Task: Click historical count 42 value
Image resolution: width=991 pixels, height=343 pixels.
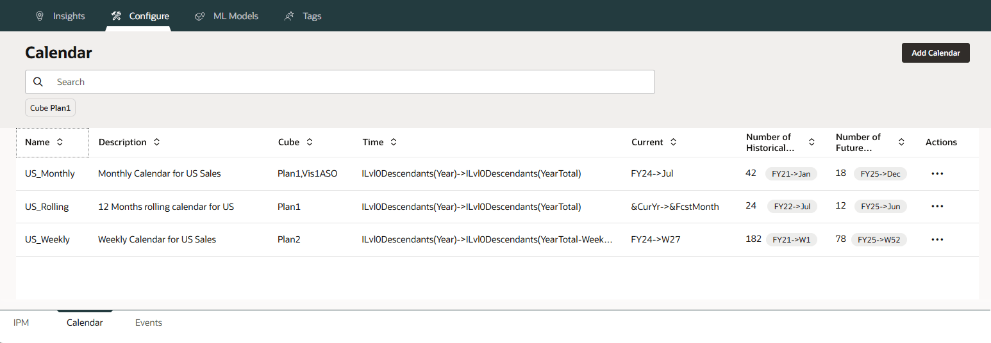Action: (x=751, y=173)
